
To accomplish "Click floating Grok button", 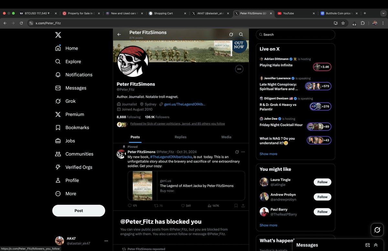I will 377,230.
